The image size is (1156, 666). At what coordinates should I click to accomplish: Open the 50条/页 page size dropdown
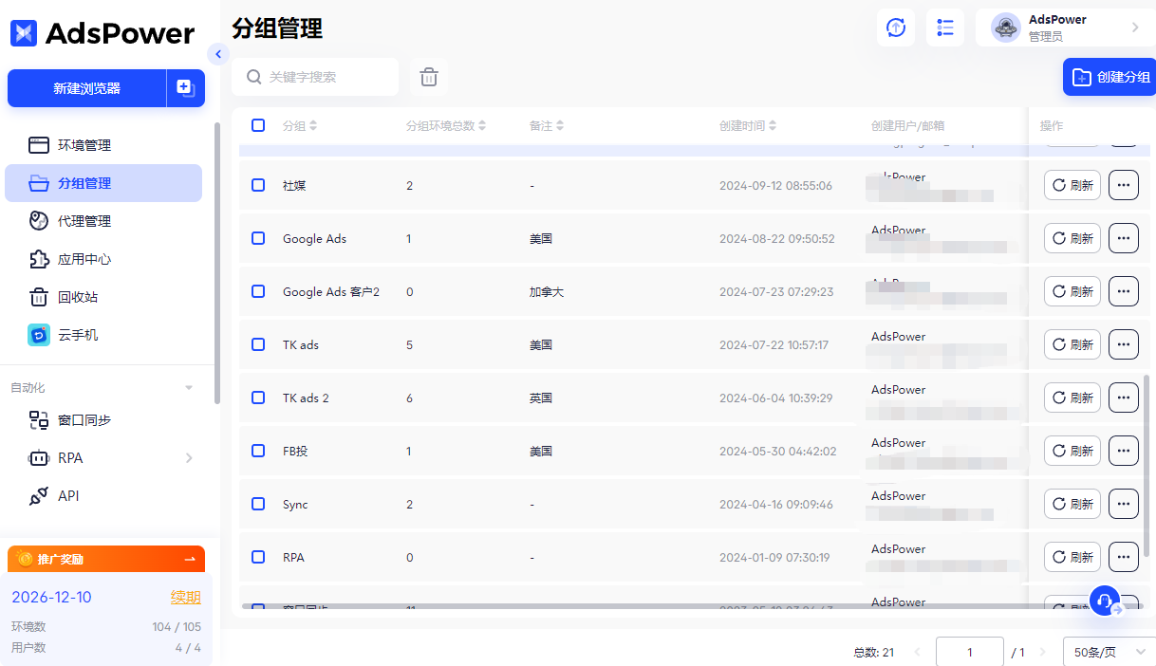1107,652
